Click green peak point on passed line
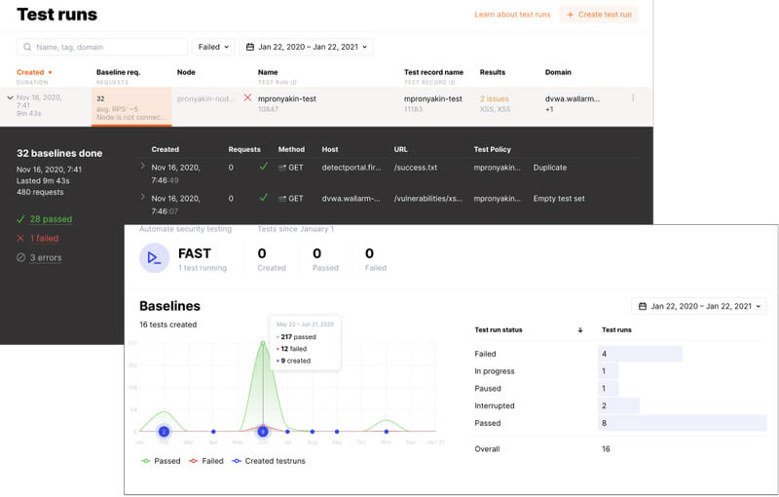 pyautogui.click(x=263, y=343)
